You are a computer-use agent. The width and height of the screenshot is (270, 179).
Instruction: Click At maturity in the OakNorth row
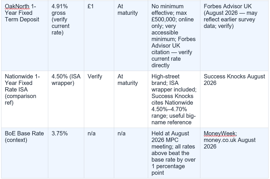131,36
